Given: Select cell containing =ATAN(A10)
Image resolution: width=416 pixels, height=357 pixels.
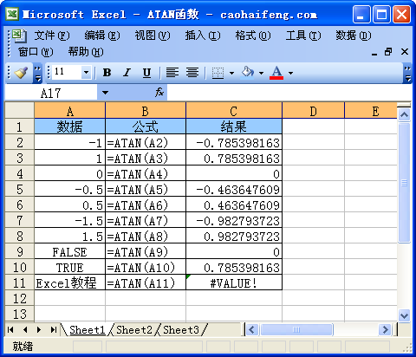Looking at the screenshot, I should tap(146, 268).
